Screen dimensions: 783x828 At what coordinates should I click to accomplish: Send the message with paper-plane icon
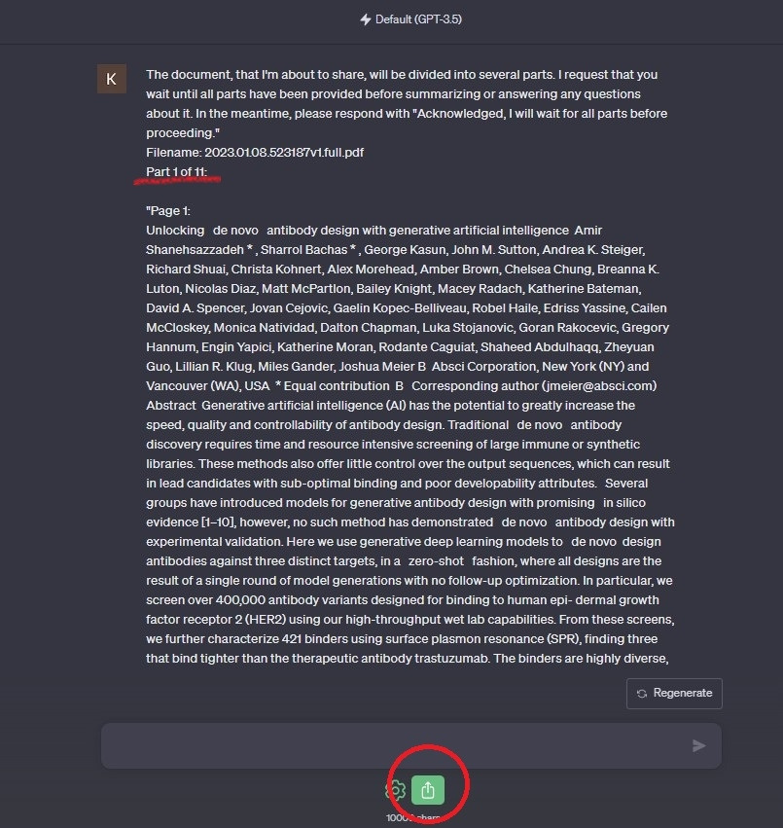[698, 745]
